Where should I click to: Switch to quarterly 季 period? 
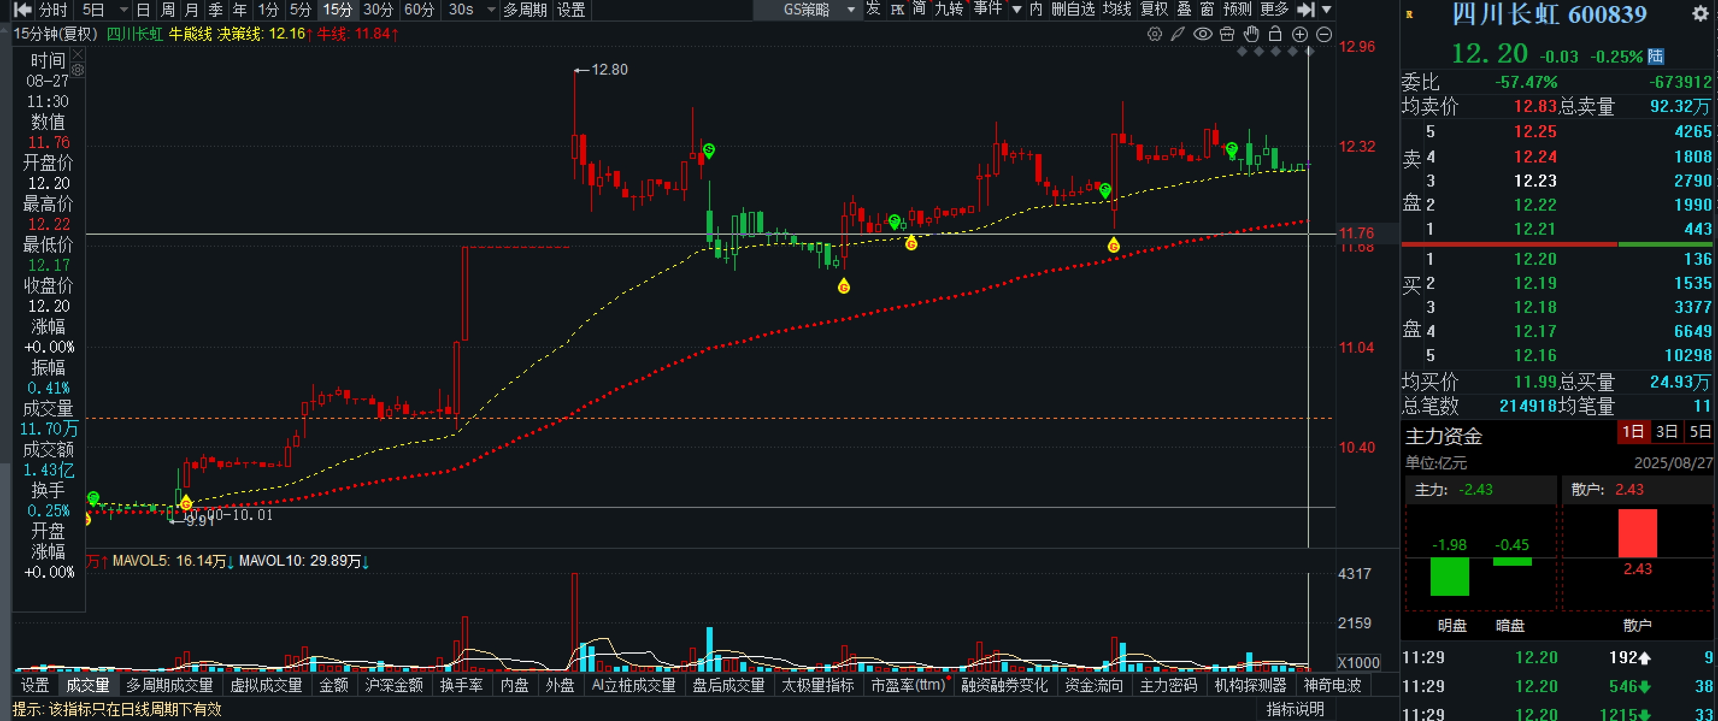(x=216, y=10)
